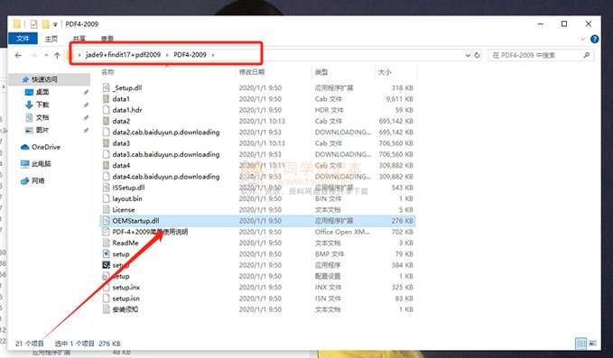
Task: Expand the address bar history dropdown
Action: coord(468,55)
